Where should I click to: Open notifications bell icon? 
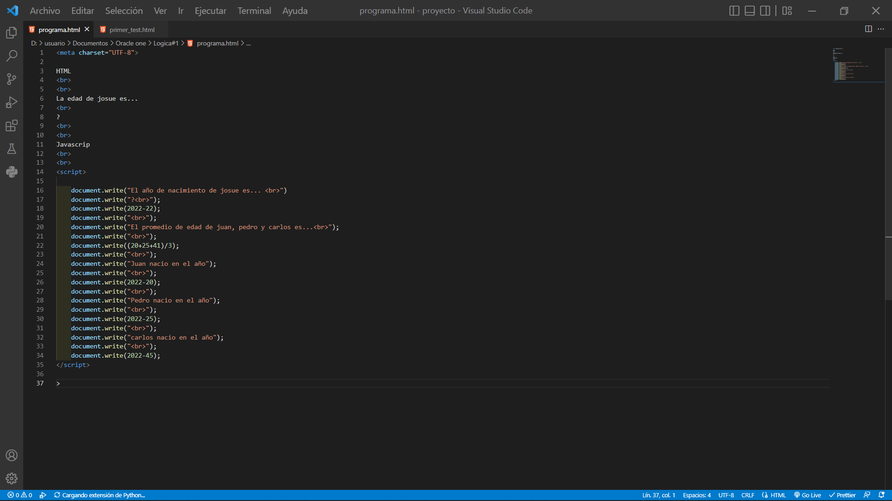click(881, 495)
